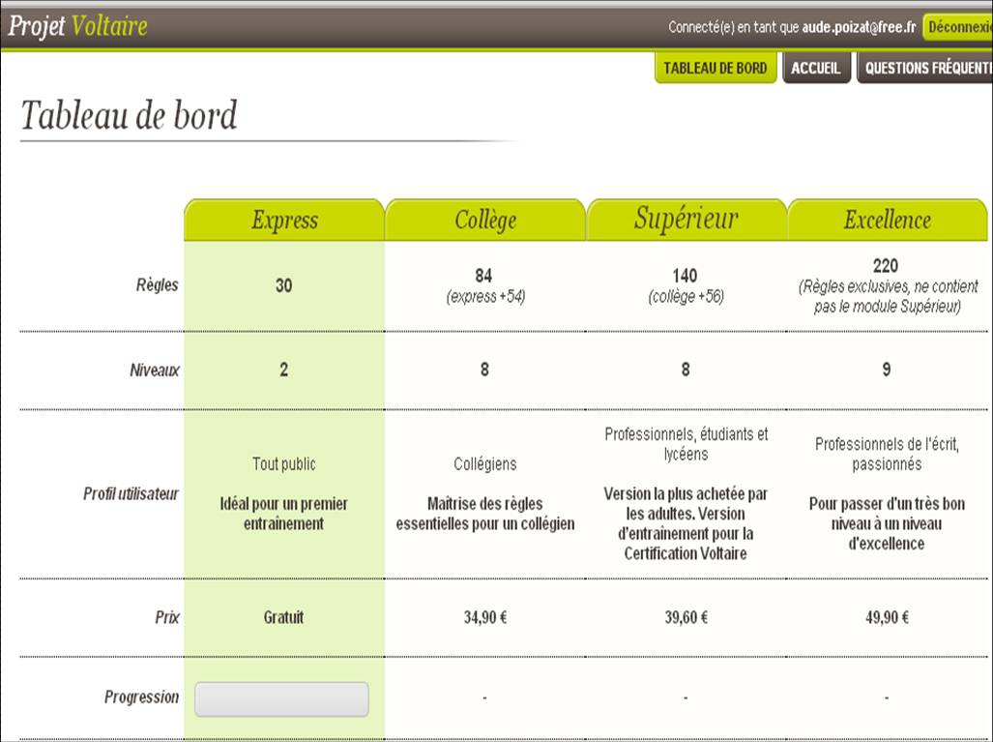The image size is (993, 742).
Task: Click the Niveaux row label
Action: [155, 371]
